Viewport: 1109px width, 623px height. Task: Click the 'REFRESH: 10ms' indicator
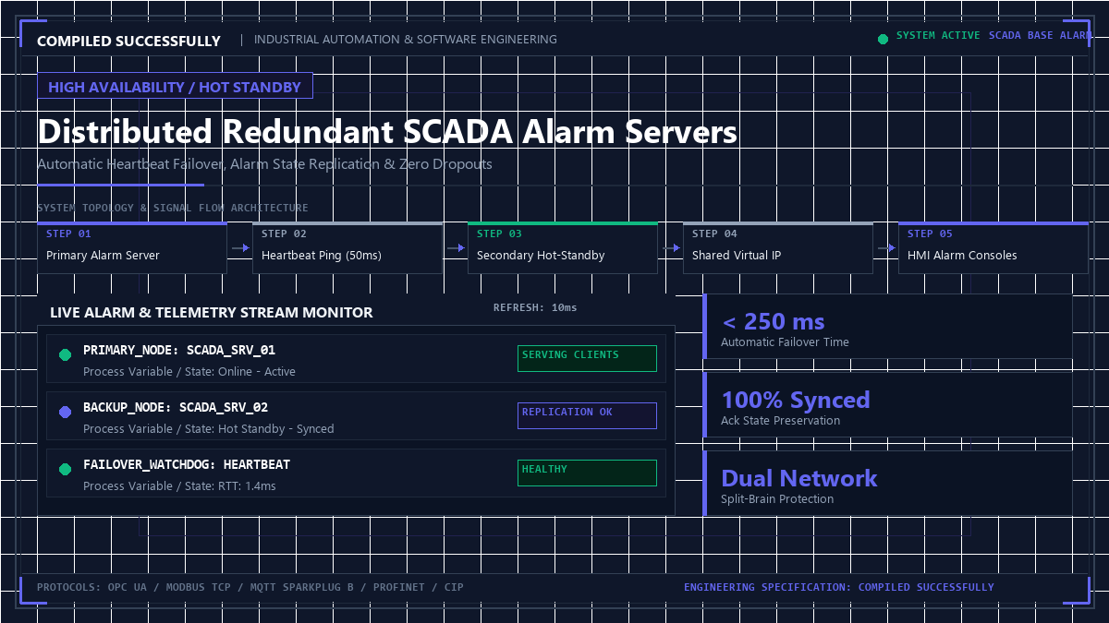[535, 307]
